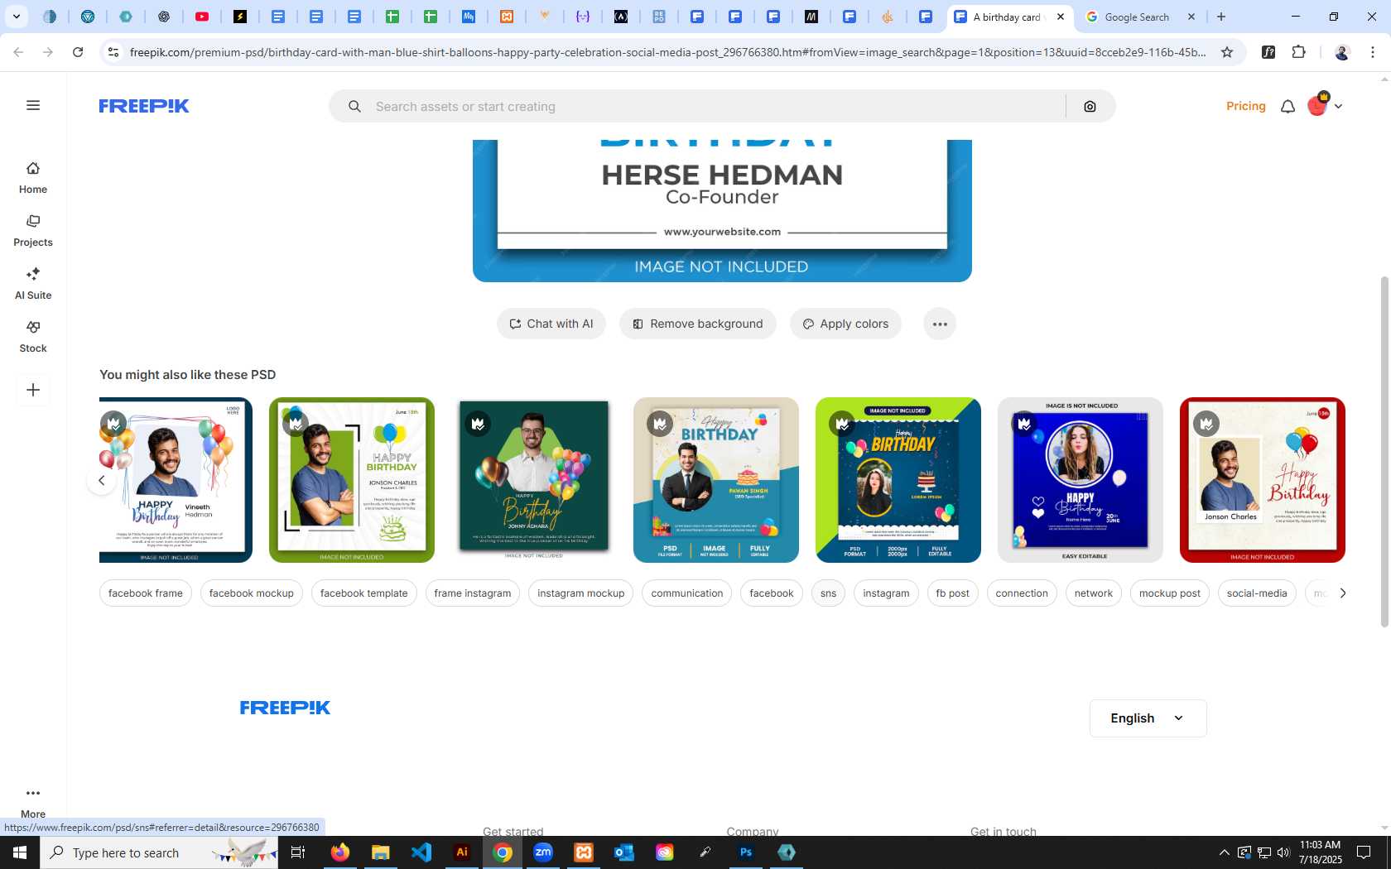
Task: Click the page vertical scrollbar
Action: [1384, 451]
